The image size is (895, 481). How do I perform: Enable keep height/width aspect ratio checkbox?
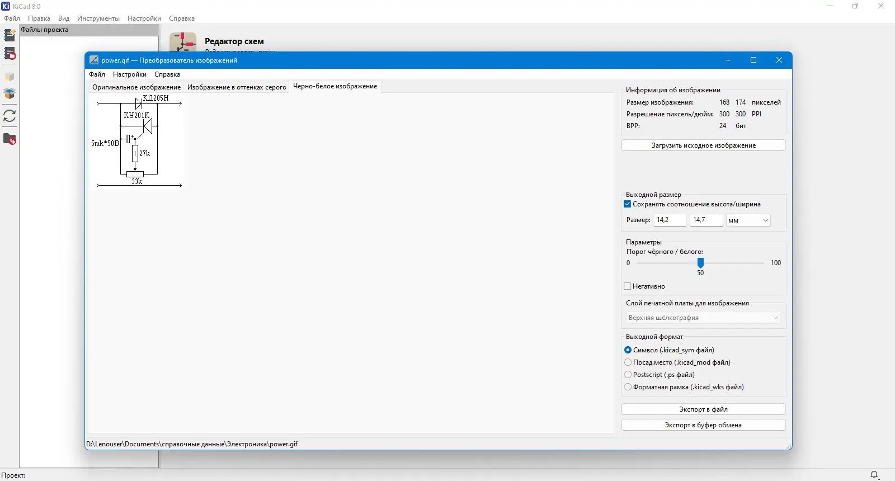pos(628,204)
